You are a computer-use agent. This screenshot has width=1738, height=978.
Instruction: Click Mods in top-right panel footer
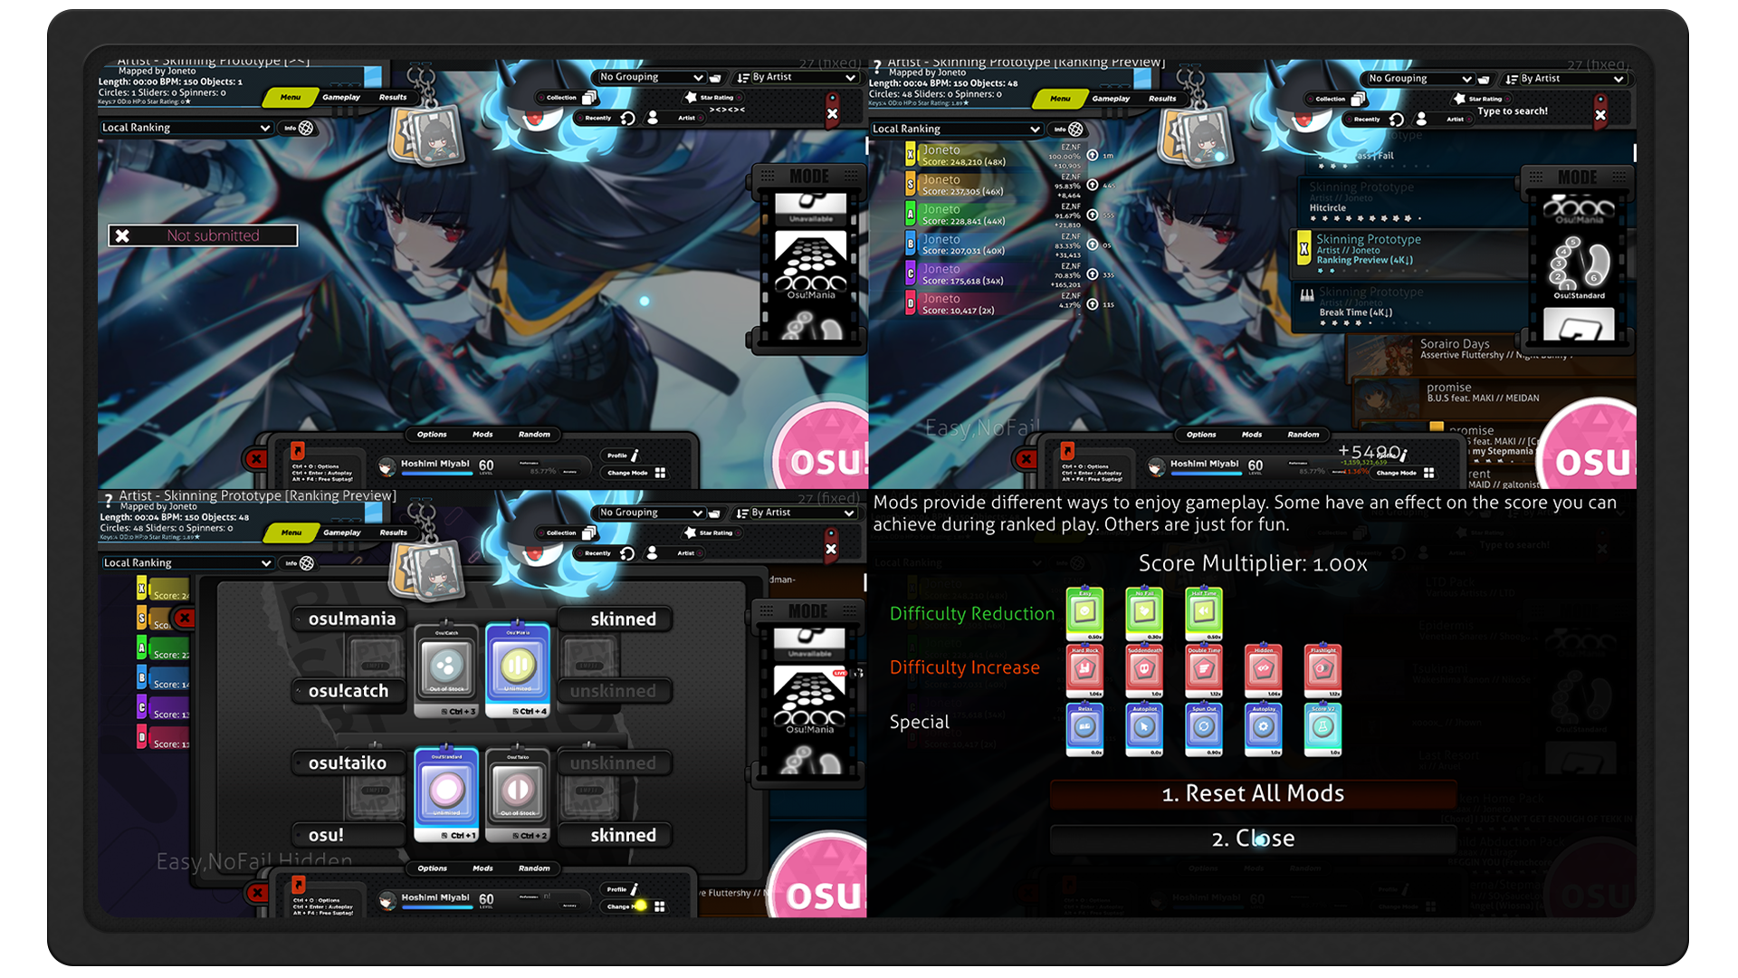[1252, 435]
